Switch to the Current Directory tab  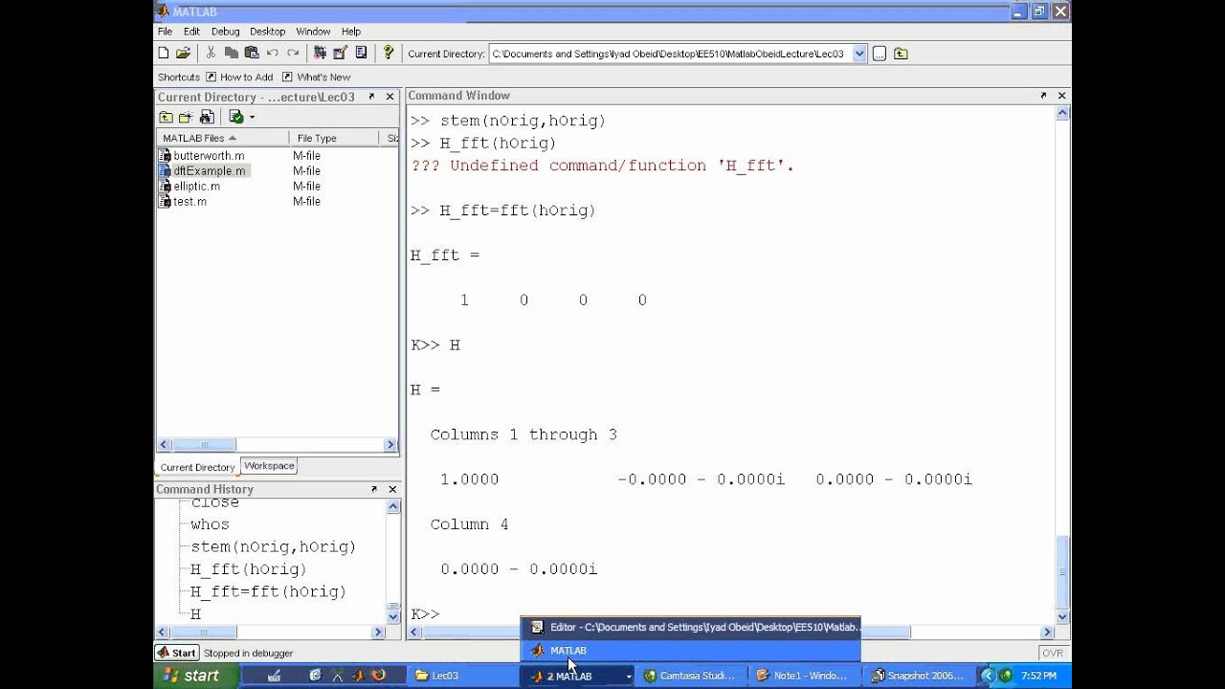pyautogui.click(x=197, y=467)
